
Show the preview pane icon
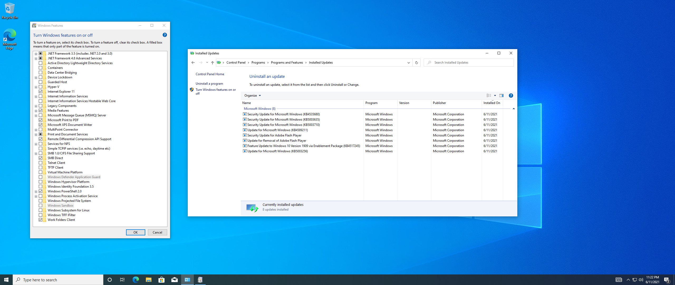[502, 96]
